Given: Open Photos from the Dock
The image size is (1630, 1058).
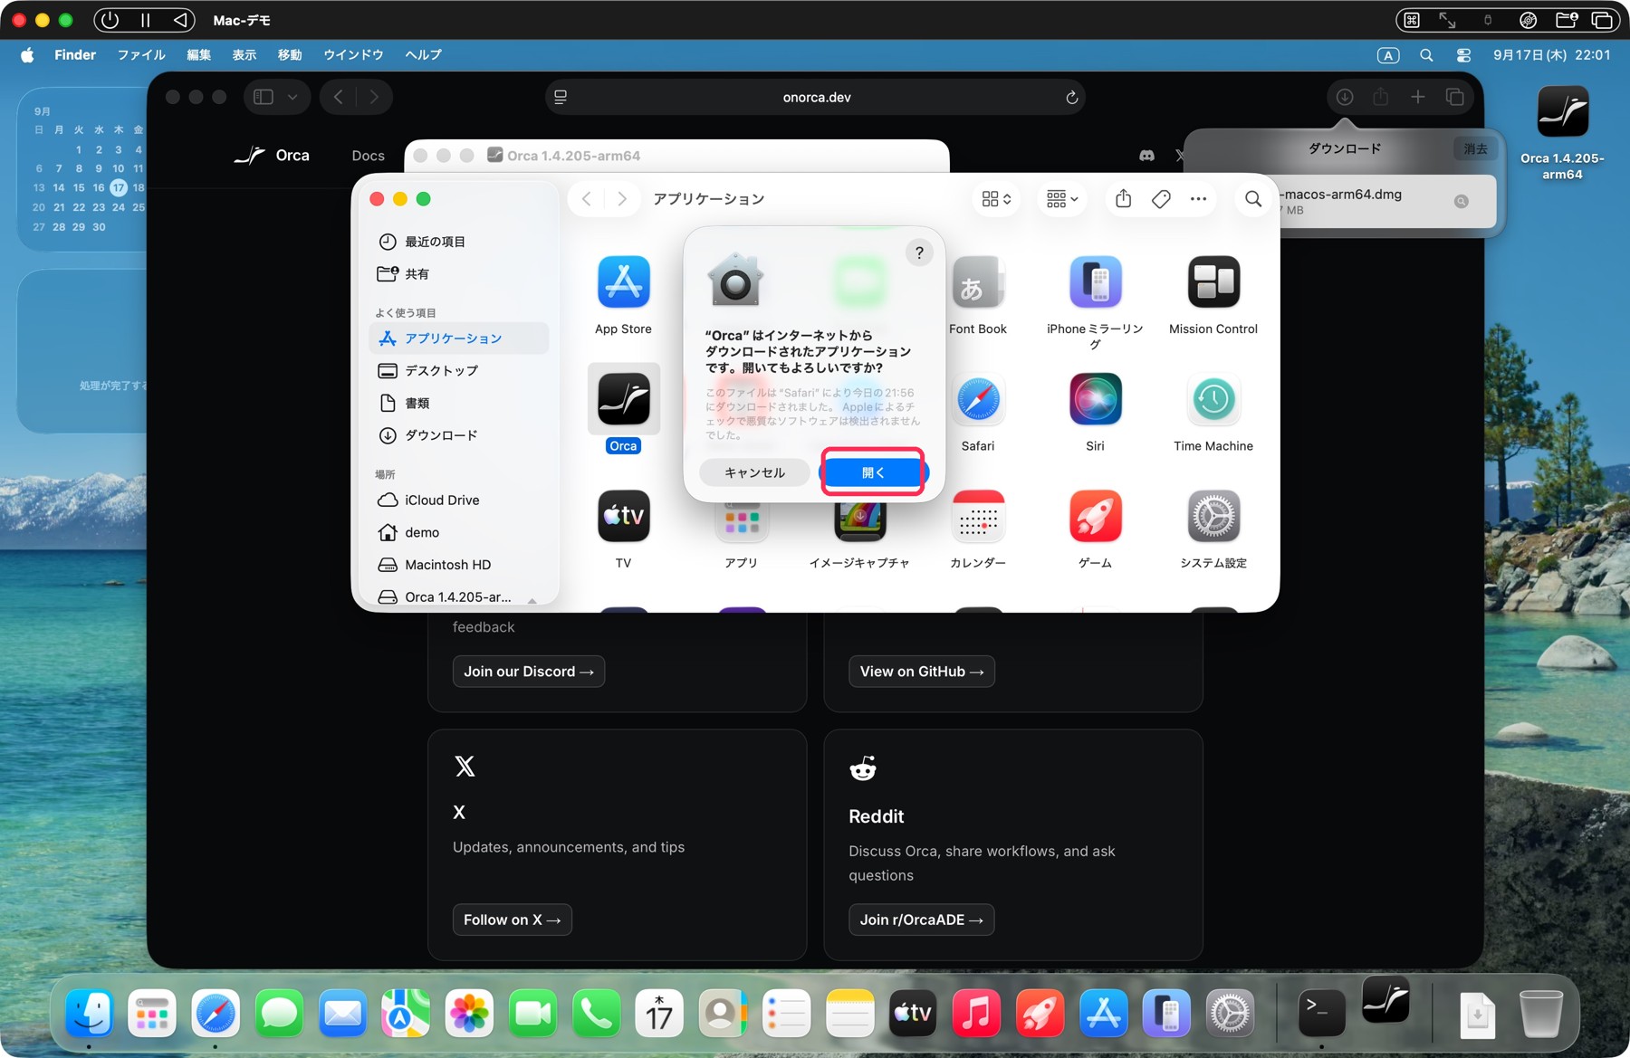Looking at the screenshot, I should 469,1011.
